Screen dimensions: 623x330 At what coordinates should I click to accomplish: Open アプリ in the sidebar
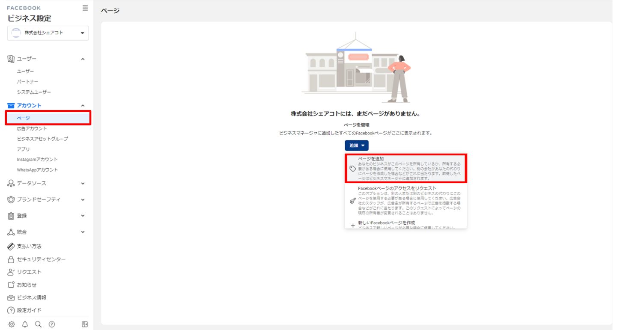coord(23,149)
